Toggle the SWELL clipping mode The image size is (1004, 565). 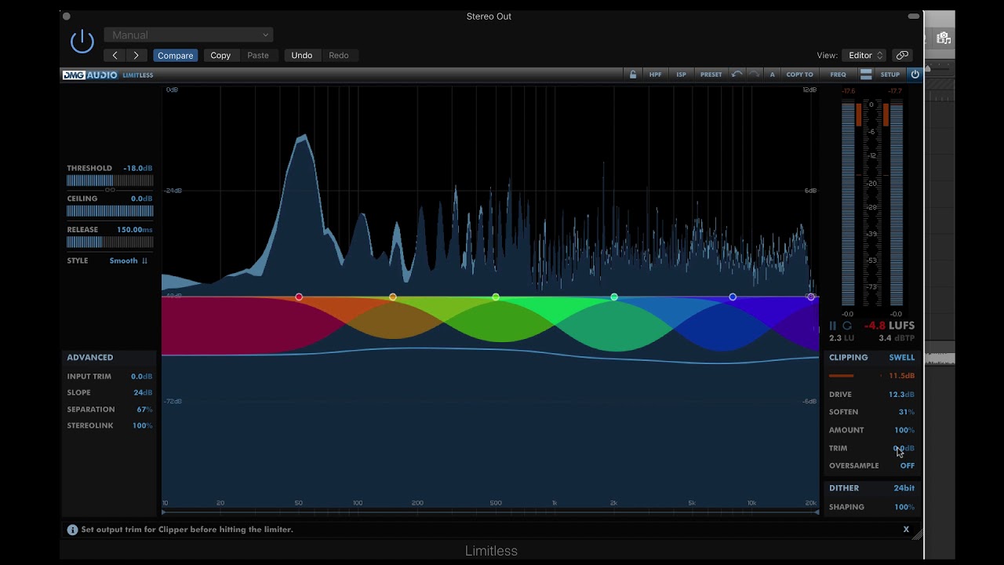point(902,357)
